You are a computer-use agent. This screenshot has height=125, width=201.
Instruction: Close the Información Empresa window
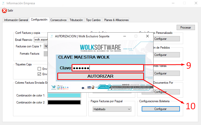[x=196, y=3]
